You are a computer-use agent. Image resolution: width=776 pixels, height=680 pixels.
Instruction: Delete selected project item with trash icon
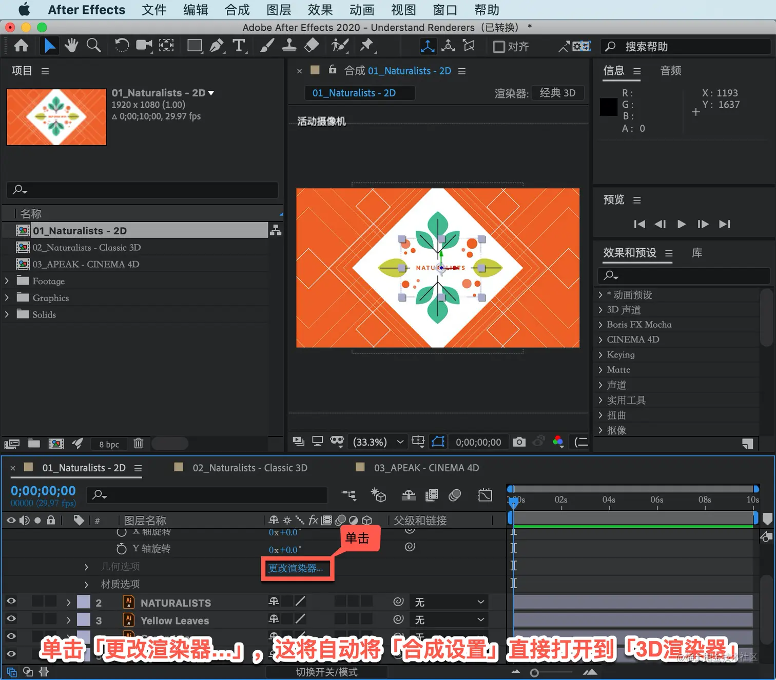pyautogui.click(x=138, y=444)
